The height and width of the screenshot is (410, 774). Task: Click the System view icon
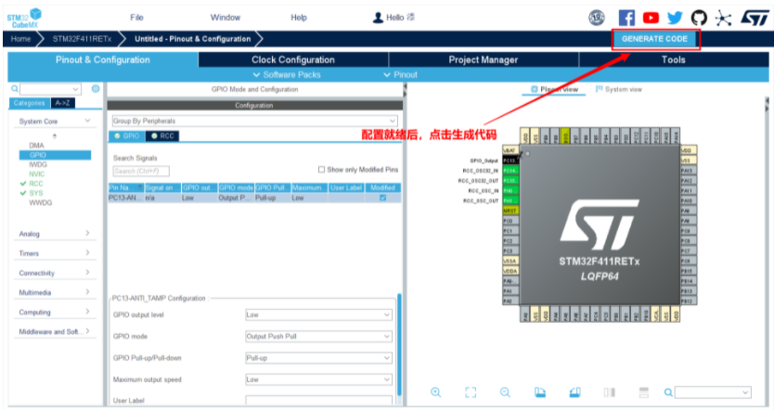click(600, 89)
